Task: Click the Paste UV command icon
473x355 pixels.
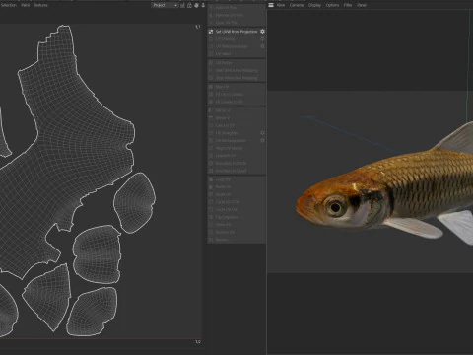Action: (211, 187)
